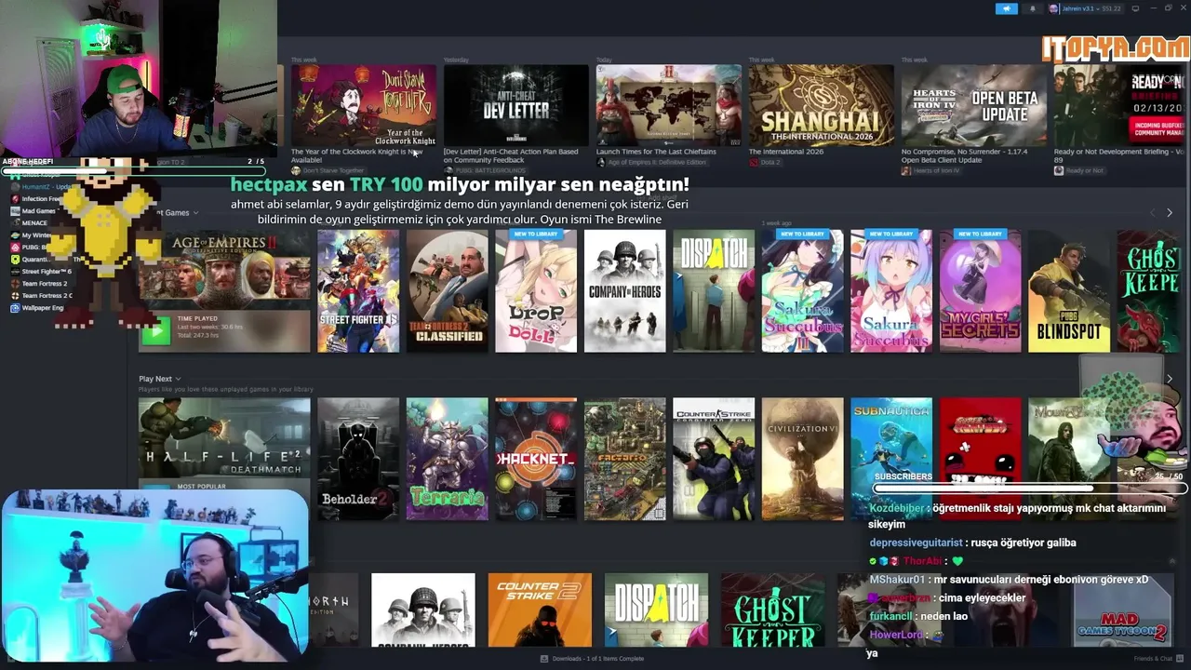This screenshot has height=670, width=1191.
Task: Open the Street Fighter 6 cover
Action: (358, 291)
